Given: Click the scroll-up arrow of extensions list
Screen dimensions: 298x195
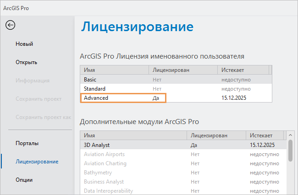Looking at the screenshot, I should coord(290,135).
